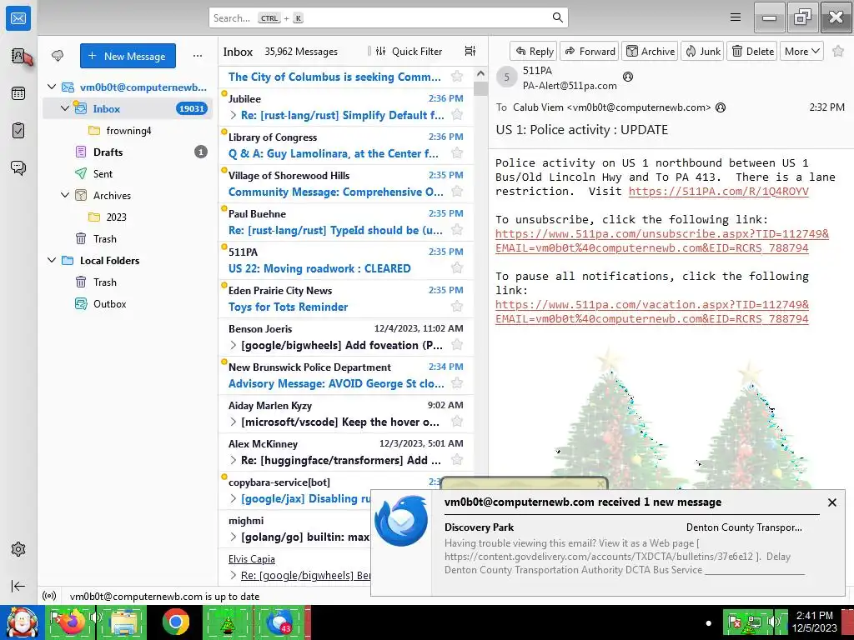
Task: Star the US 22 Moving roadwork message
Action: click(x=457, y=267)
